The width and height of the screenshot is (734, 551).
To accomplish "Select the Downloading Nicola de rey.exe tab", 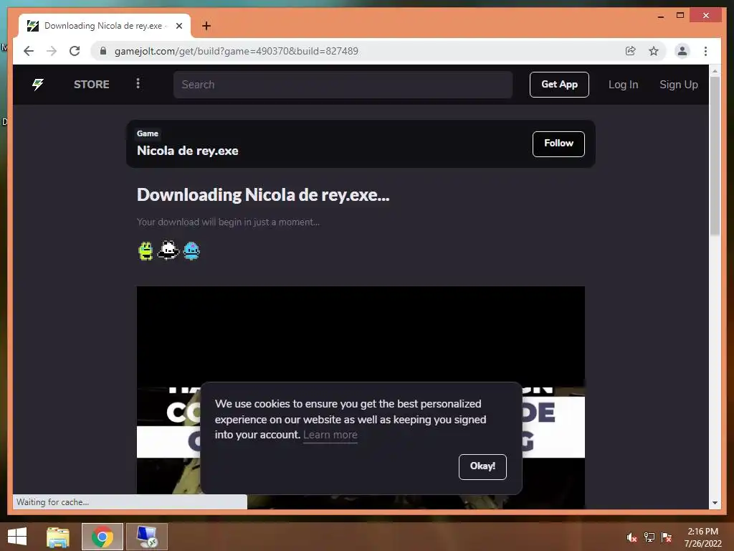I will click(x=105, y=26).
